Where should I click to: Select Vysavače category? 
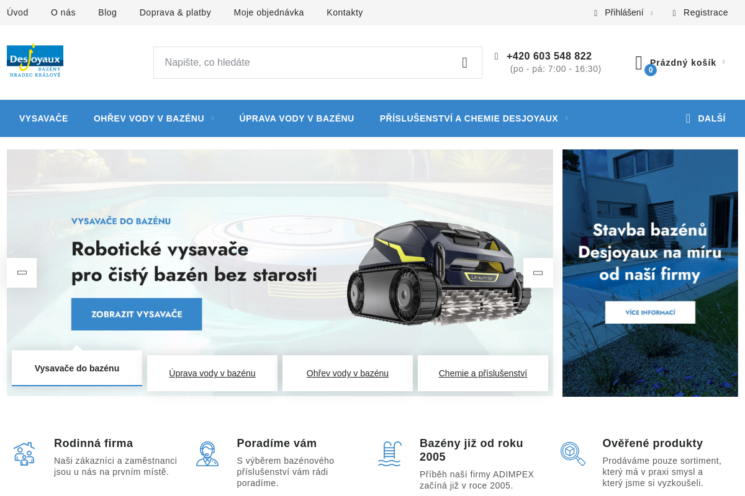[43, 118]
